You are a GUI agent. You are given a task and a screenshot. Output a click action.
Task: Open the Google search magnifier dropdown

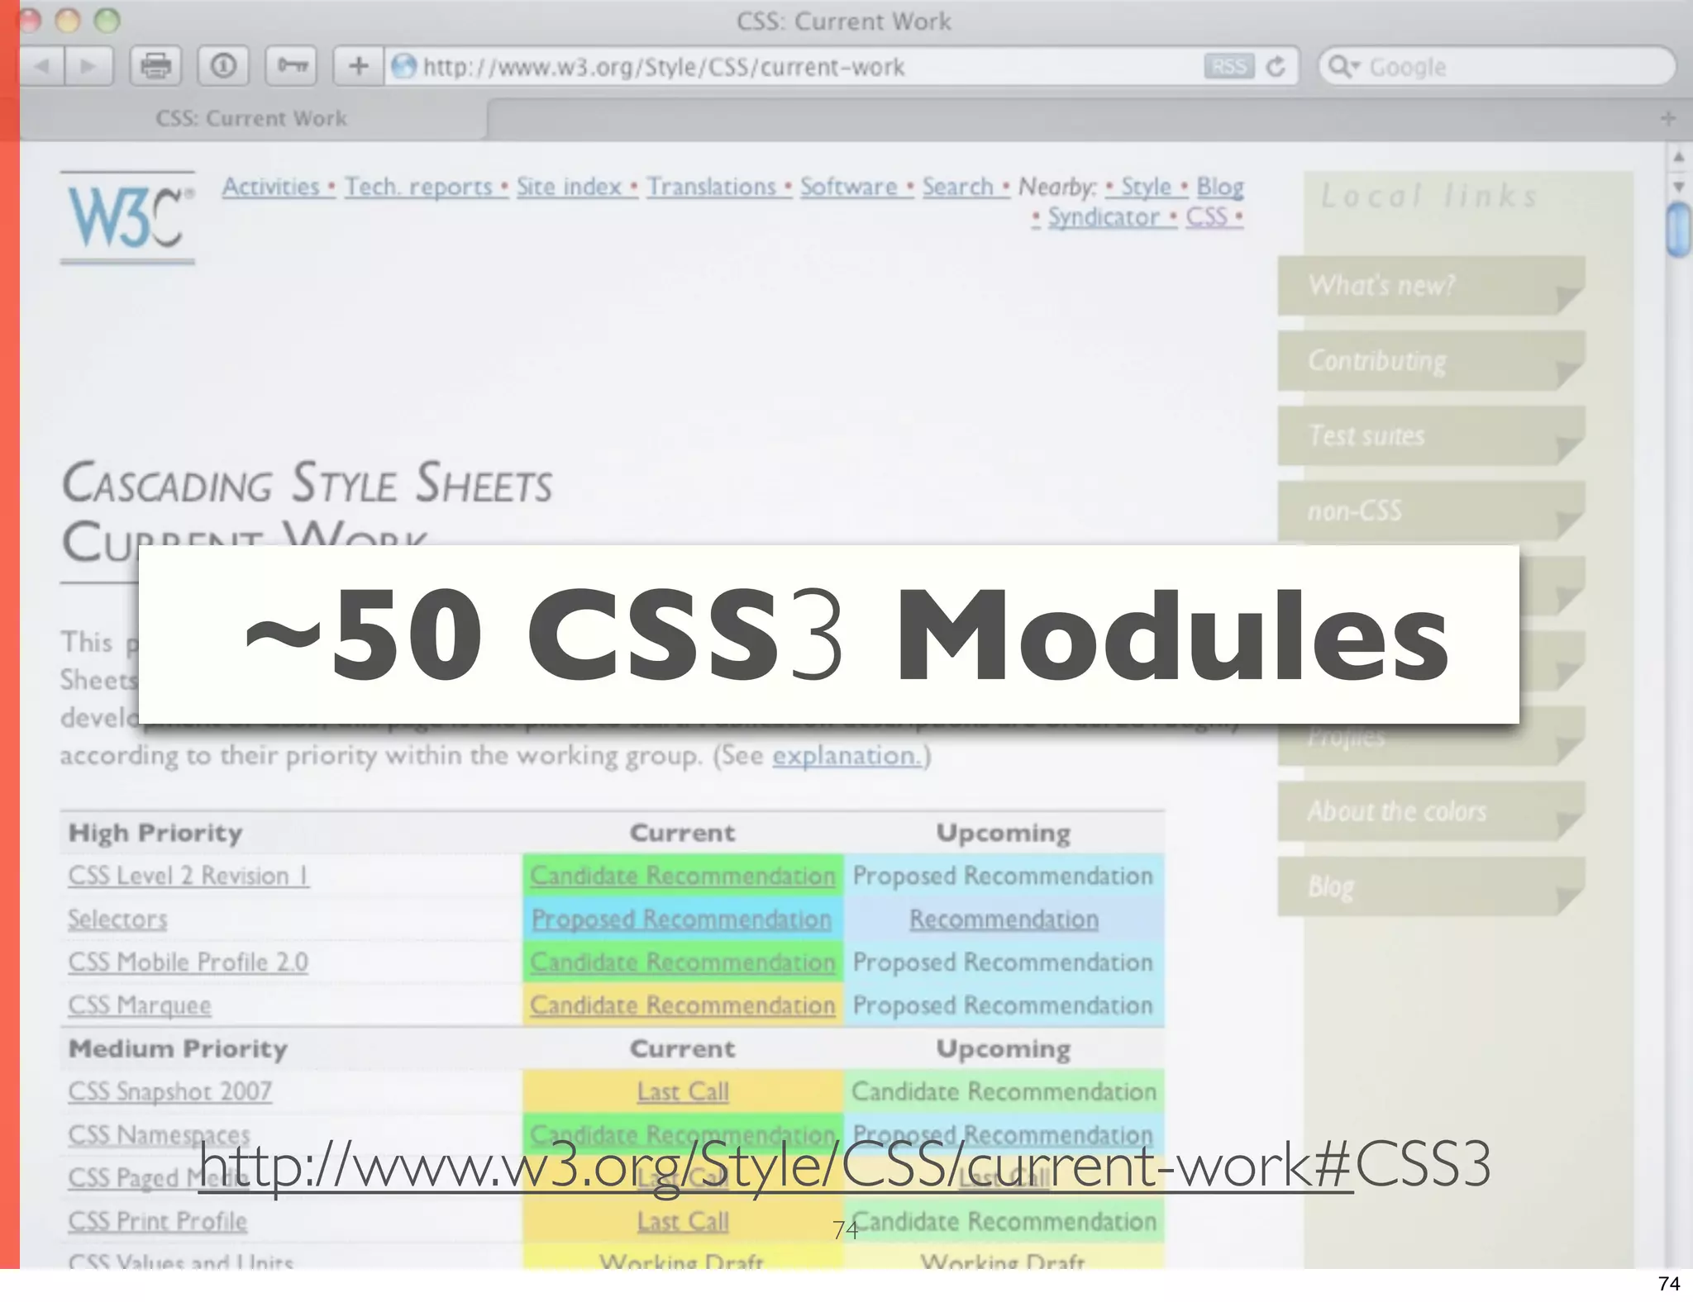click(1342, 66)
